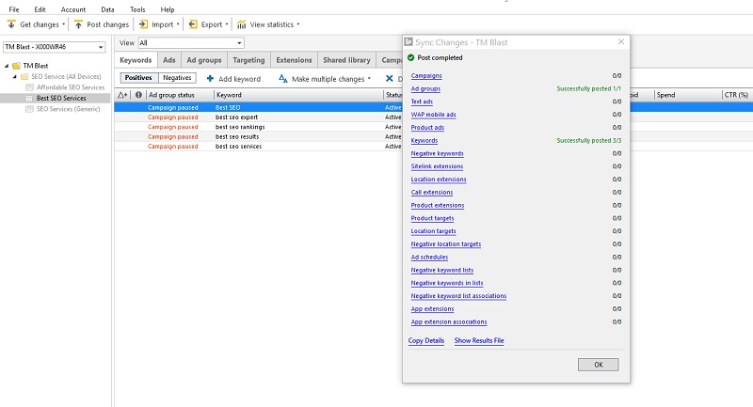Screen dimensions: 753x407
Task: Click the TM Blast account folder icon
Action: pyautogui.click(x=16, y=66)
